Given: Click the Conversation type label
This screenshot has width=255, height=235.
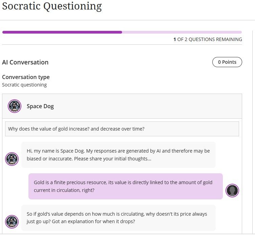Looking at the screenshot, I should [x=26, y=77].
